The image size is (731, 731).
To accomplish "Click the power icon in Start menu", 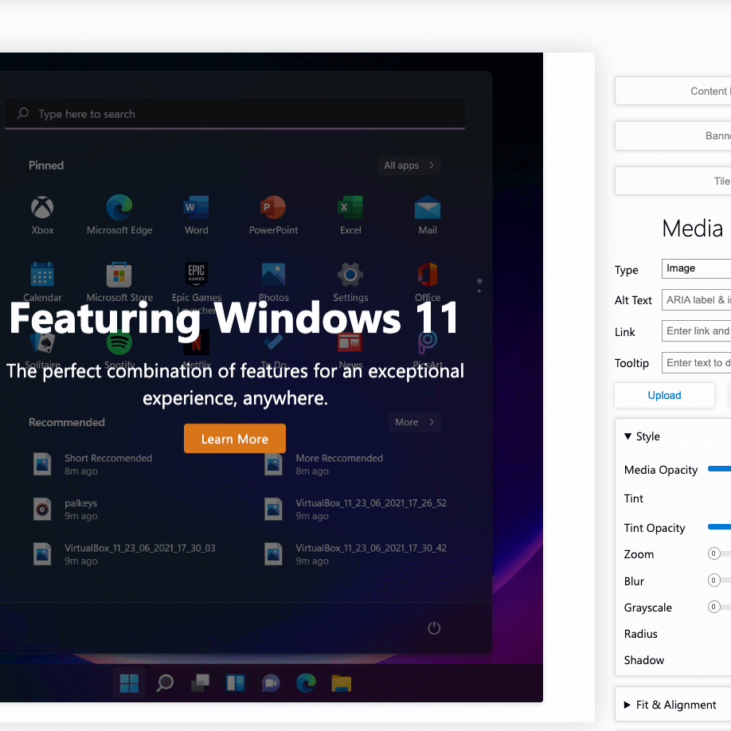I will pos(434,627).
